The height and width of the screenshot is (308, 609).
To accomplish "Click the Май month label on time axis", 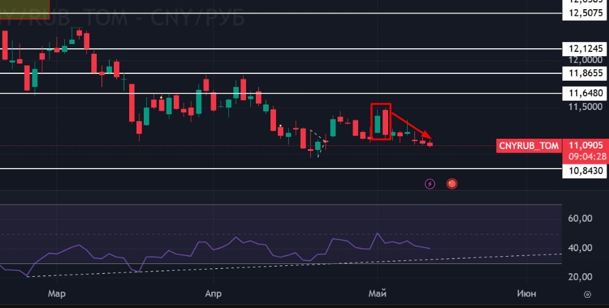I will [378, 294].
